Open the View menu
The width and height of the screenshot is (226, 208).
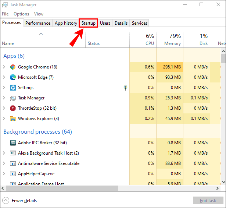click(39, 14)
